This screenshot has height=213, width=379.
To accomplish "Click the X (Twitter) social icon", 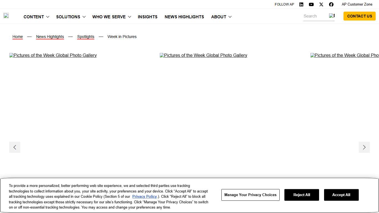I will tap(321, 4).
